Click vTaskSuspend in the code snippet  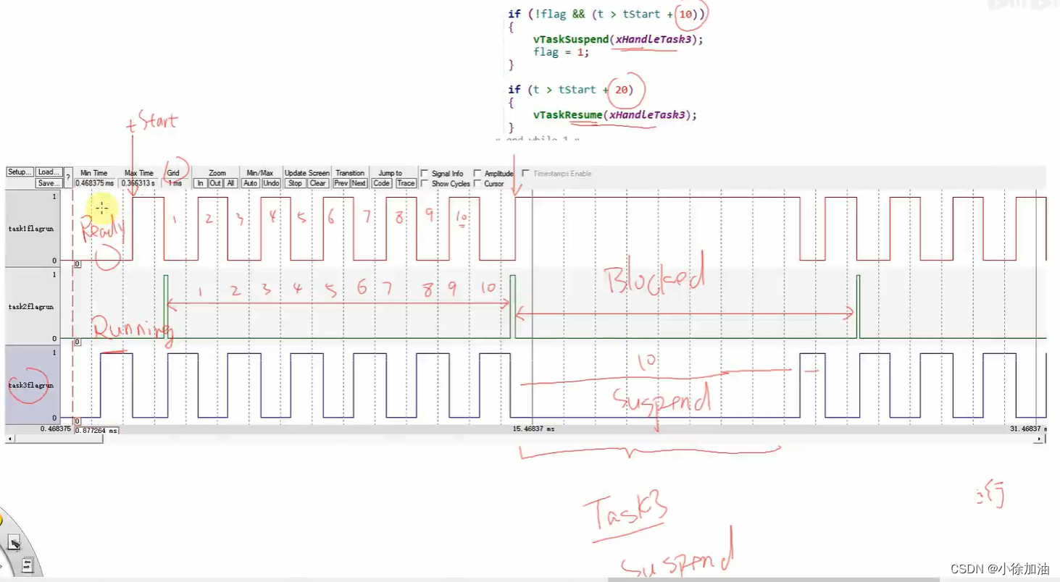570,39
